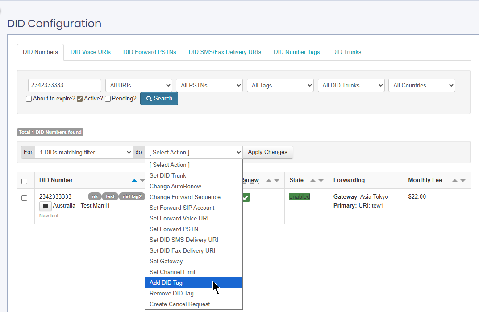
Task: Choose 'Add DID Tag' from the action list
Action: coord(166,283)
